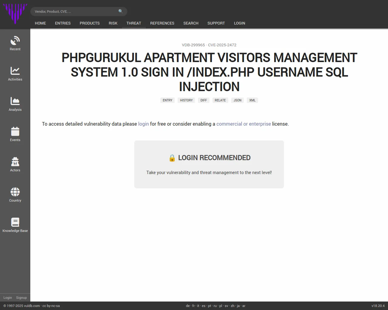Screen dimensions: 388x310
Task: Select the HISTORY view button
Action: click(x=186, y=100)
